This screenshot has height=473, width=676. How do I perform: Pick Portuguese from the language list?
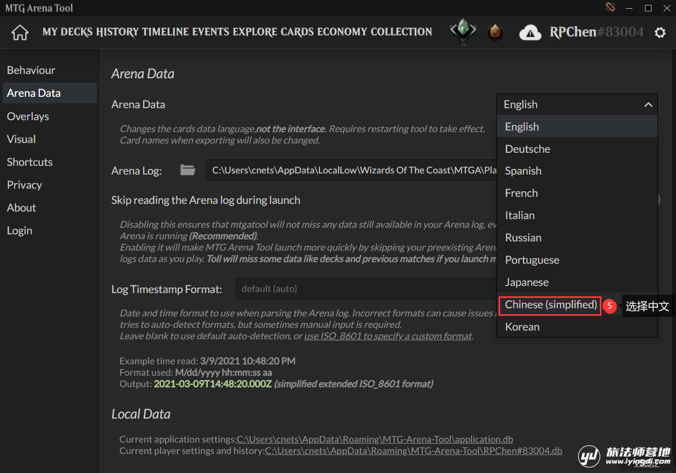(x=577, y=260)
